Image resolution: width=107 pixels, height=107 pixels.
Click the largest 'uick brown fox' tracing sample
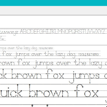point(49,91)
